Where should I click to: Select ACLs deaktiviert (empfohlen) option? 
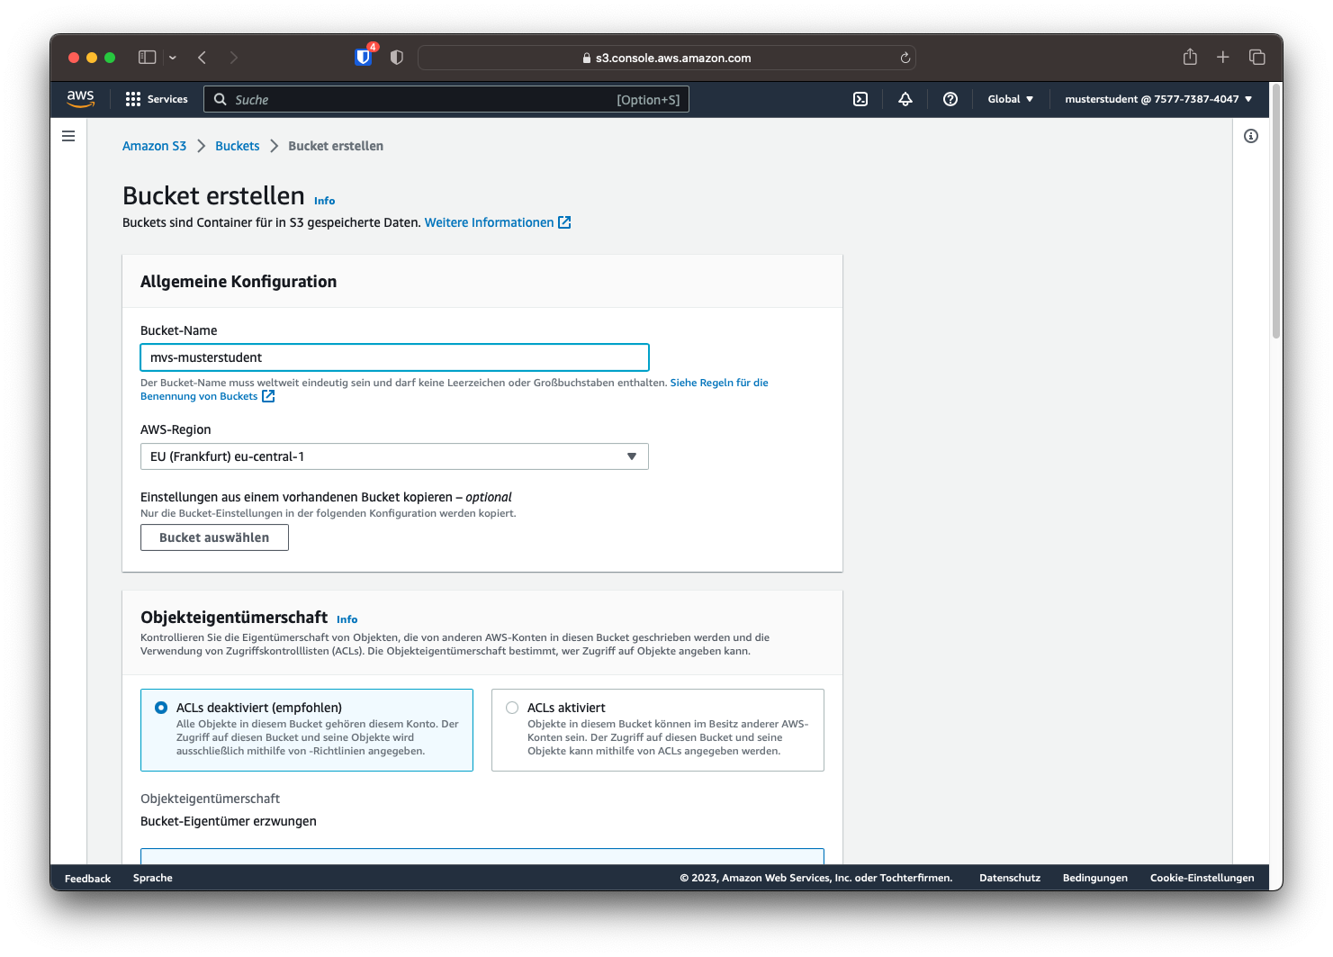coord(307,730)
